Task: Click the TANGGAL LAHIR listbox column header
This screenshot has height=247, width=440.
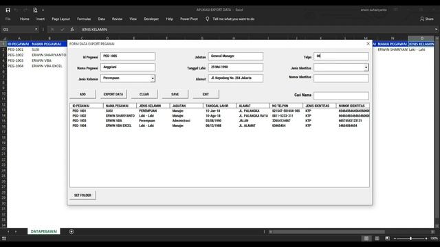Action: (x=220, y=106)
